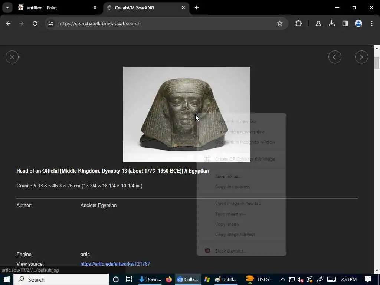Click the scrollbar up arrow
This screenshot has width=380, height=285.
pyautogui.click(x=377, y=48)
